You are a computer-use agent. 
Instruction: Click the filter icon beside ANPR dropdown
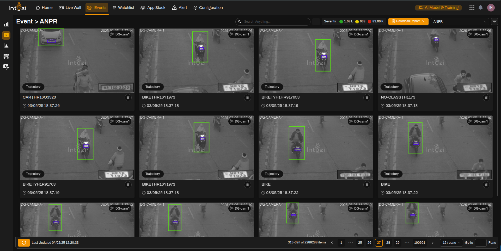point(494,22)
